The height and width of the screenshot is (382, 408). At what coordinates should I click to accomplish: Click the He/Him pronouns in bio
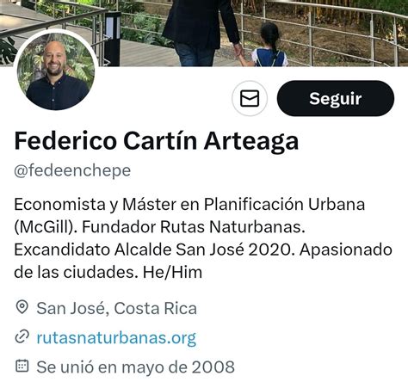click(172, 272)
